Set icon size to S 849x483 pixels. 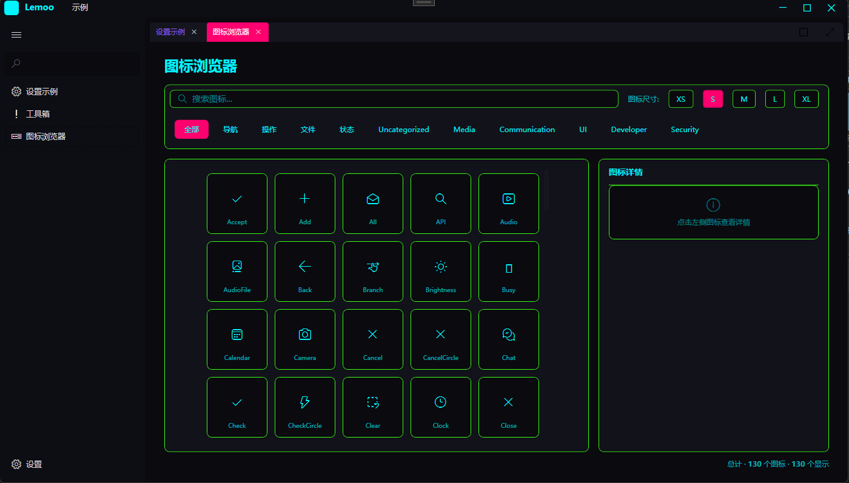click(713, 99)
